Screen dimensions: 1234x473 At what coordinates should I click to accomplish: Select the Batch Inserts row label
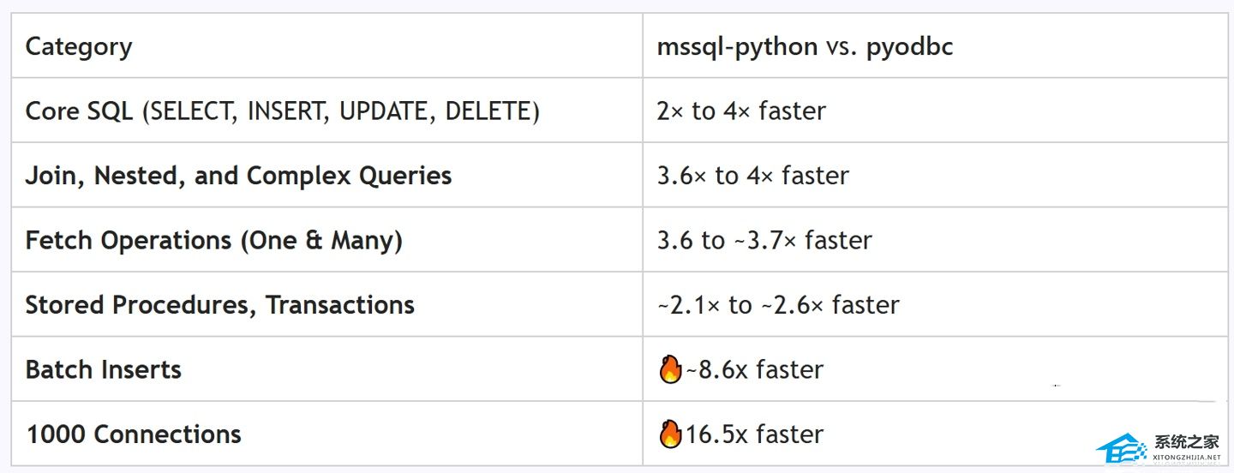104,370
